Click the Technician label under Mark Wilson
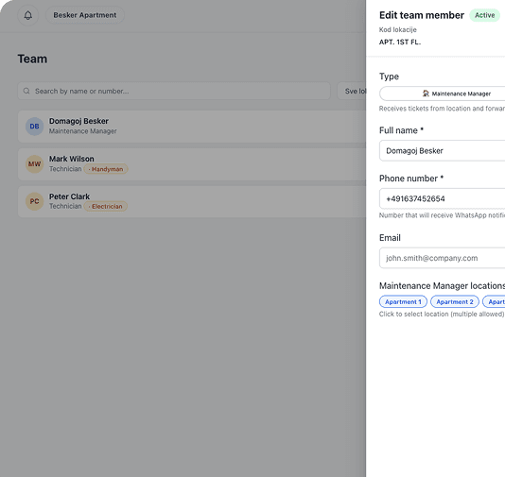 tap(65, 169)
